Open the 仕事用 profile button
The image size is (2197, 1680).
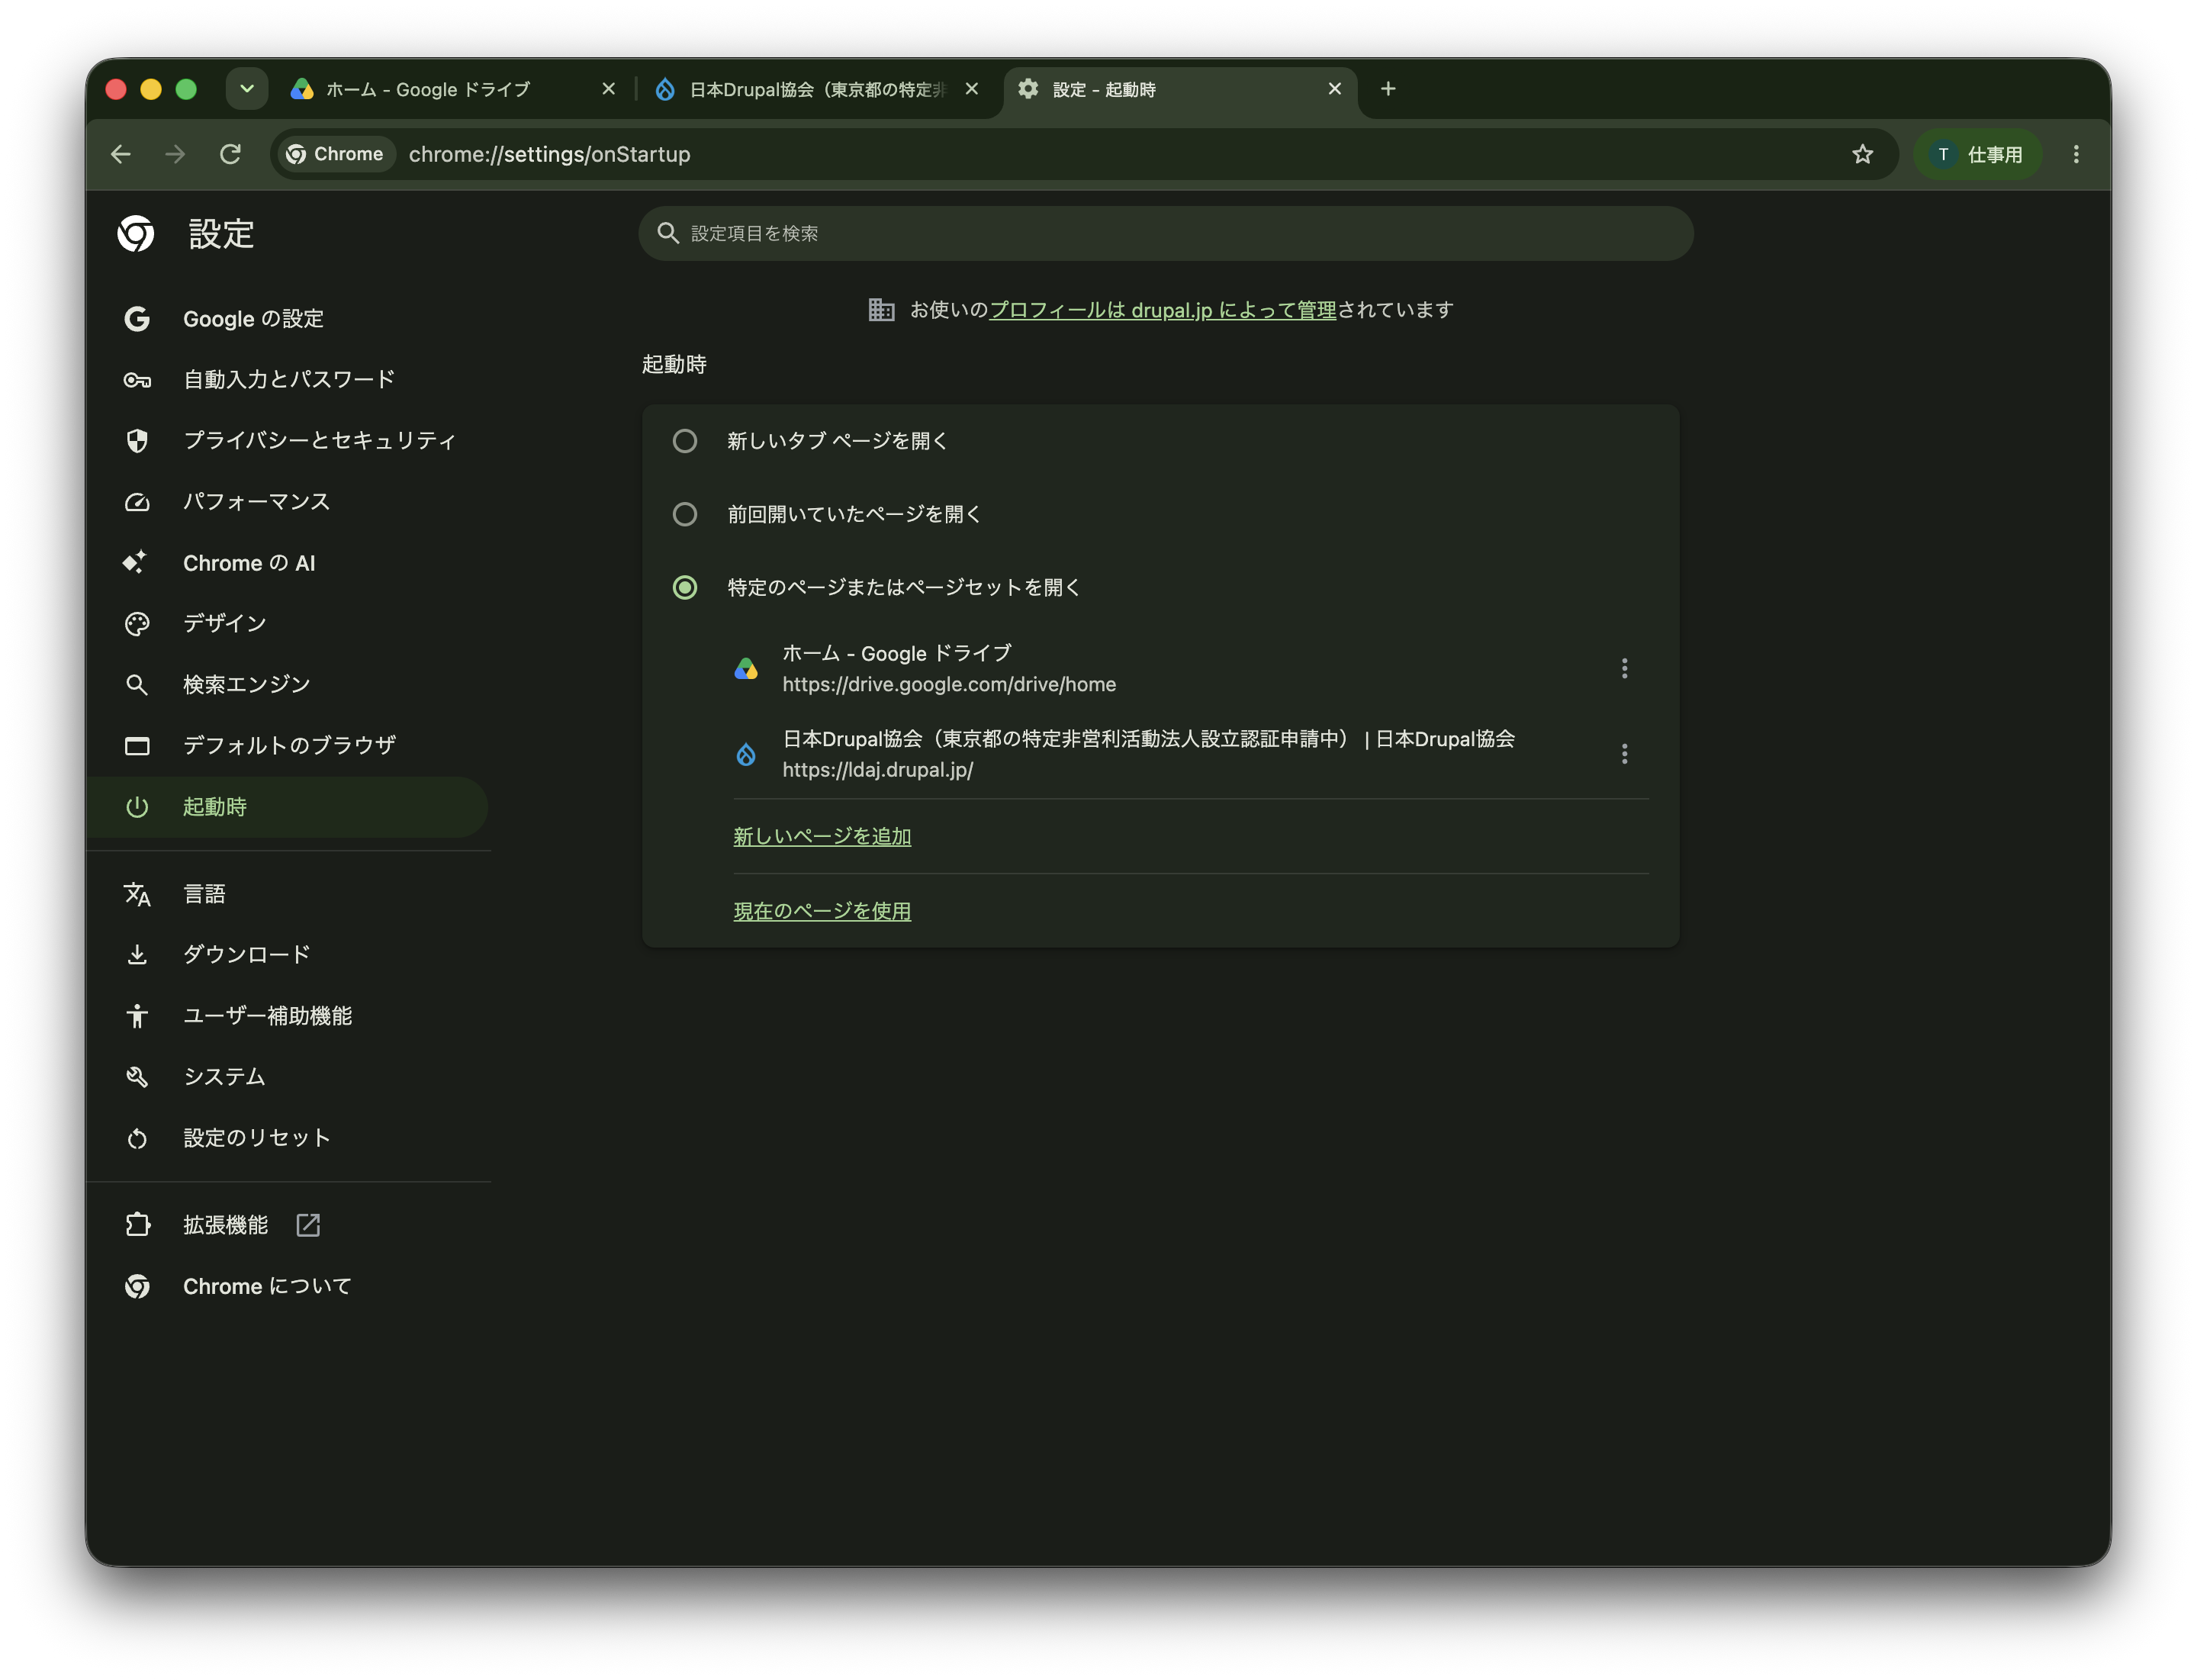pos(1978,154)
